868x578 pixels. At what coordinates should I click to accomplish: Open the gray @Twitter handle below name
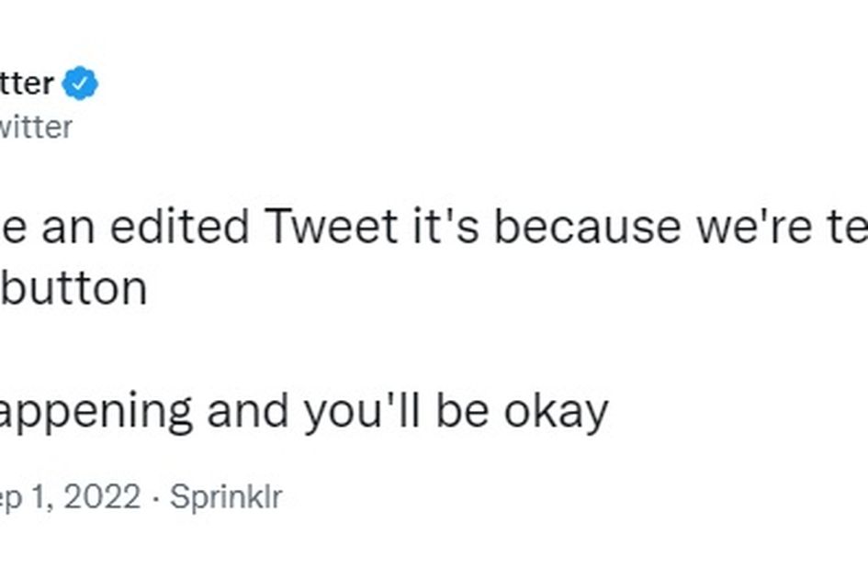click(36, 128)
